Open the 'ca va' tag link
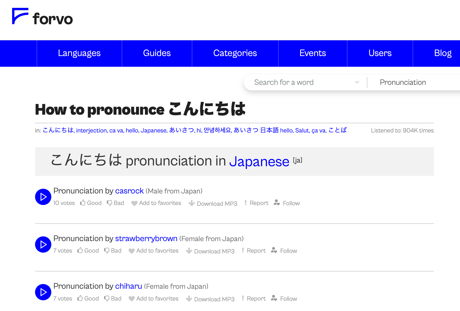This screenshot has height=311, width=460. coord(116,130)
